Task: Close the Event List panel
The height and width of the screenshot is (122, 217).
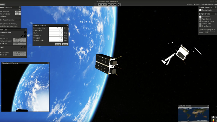Action: coord(26,30)
